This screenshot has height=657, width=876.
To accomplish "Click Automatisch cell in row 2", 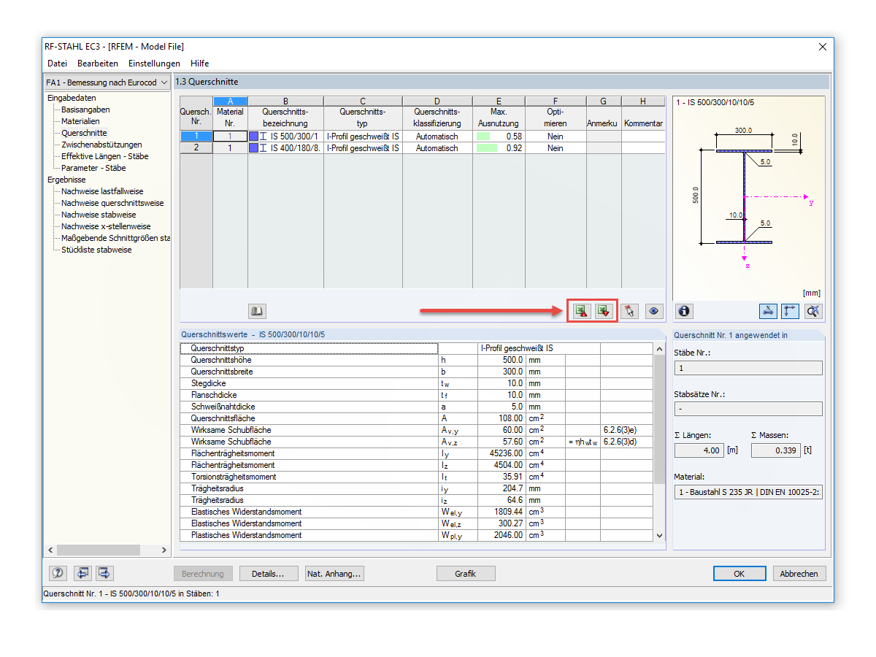I will pos(437,148).
